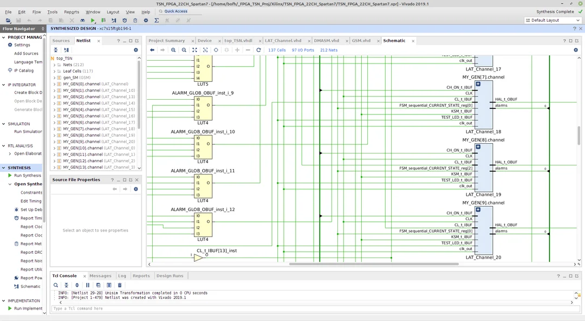The height and width of the screenshot is (321, 585).
Task: Open the Tools menu
Action: [x=52, y=12]
